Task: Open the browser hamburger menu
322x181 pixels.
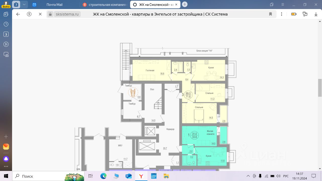Action: 282,5
